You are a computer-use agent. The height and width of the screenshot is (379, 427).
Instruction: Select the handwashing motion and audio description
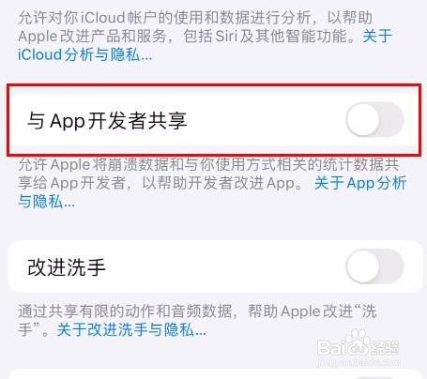click(x=197, y=321)
